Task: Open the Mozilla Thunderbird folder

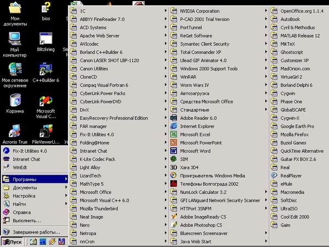Action: point(118,209)
